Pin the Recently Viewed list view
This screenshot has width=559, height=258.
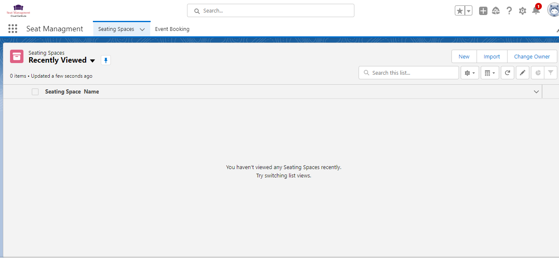coord(106,60)
